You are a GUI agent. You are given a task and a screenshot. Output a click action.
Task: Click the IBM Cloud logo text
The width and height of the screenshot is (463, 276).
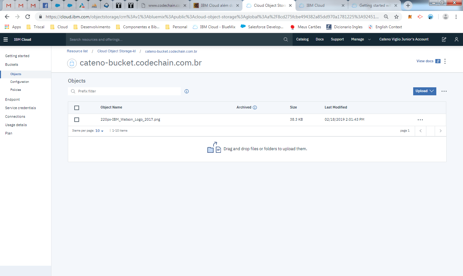tap(23, 39)
